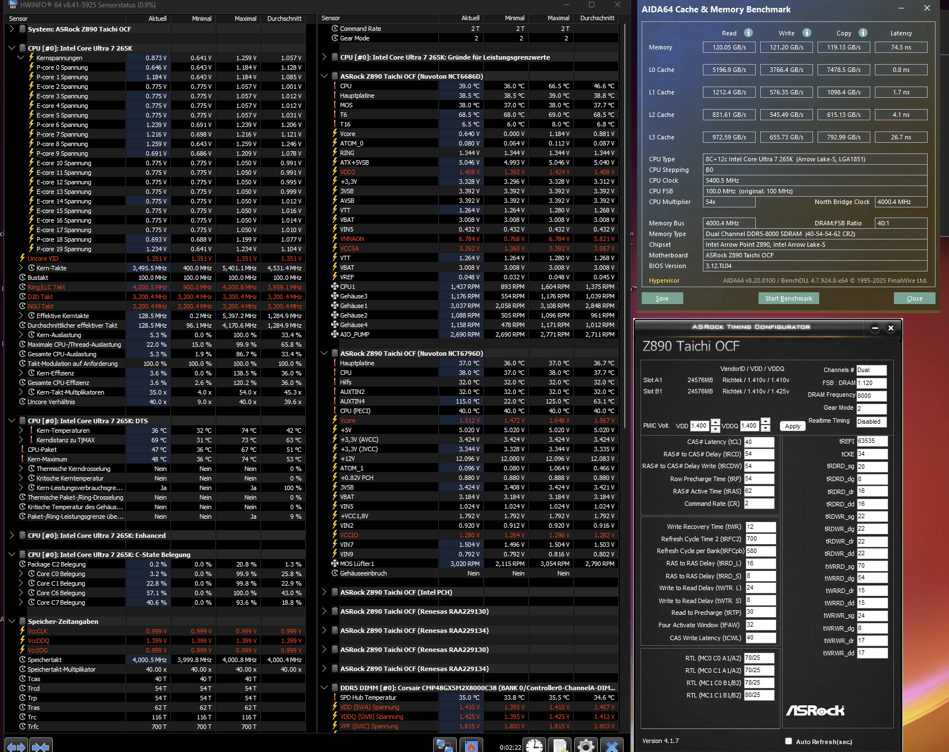
Task: Click fan icon beside CPU1 RPM row
Action: [335, 287]
